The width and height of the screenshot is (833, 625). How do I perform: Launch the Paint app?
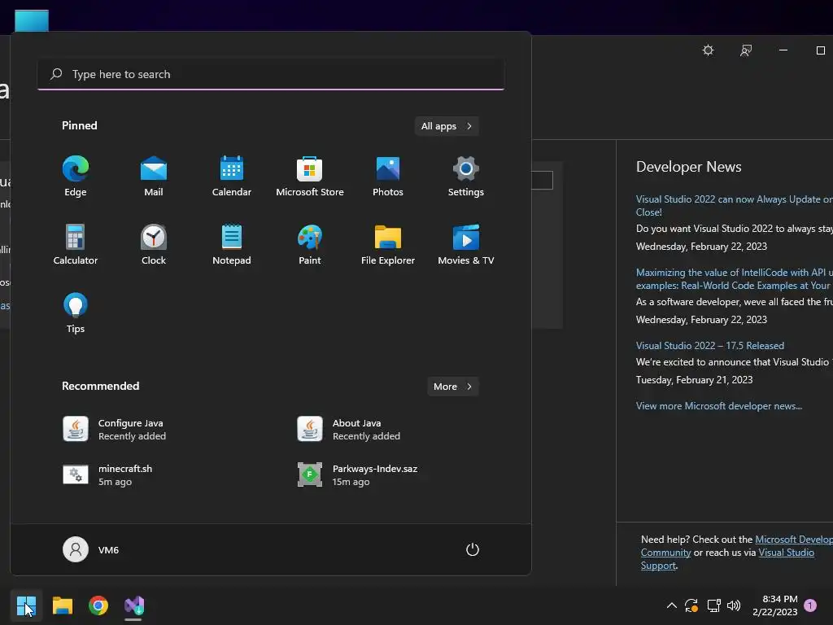(x=310, y=244)
